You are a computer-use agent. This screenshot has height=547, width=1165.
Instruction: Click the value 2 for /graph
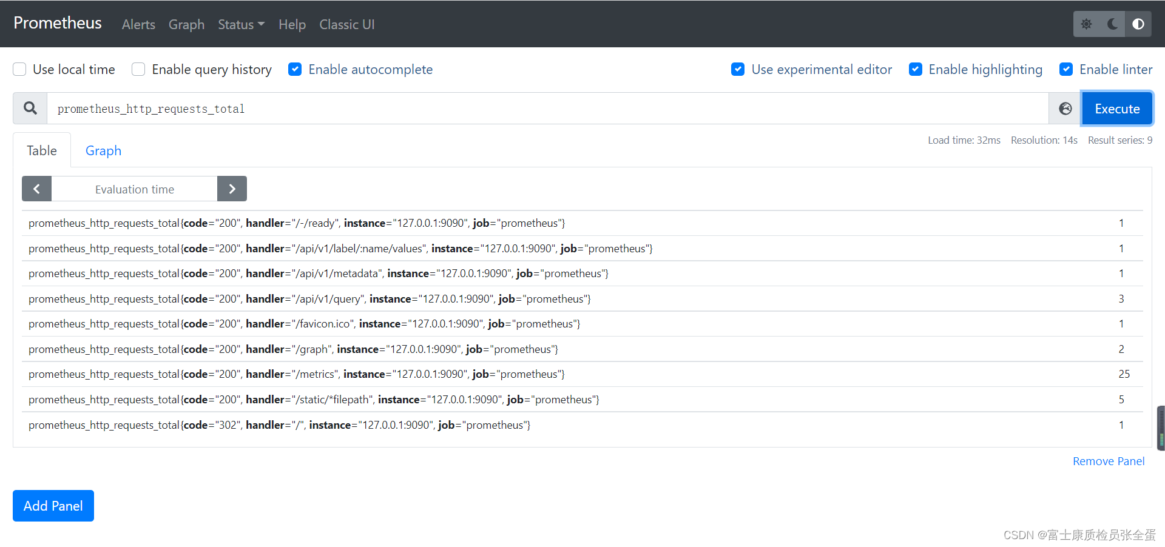(1121, 349)
